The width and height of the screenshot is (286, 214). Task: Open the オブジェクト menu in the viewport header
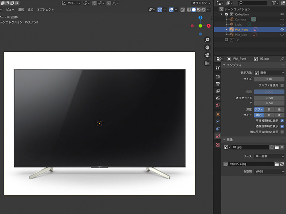pyautogui.click(x=45, y=10)
